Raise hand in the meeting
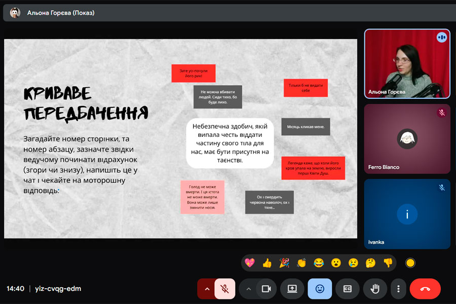The image size is (456, 304). [x=375, y=289]
